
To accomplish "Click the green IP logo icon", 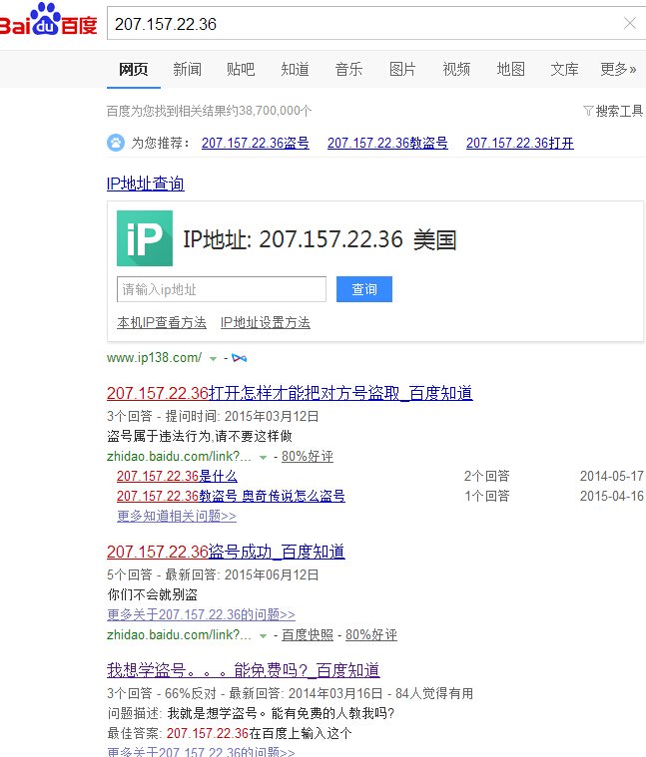I will tap(144, 238).
